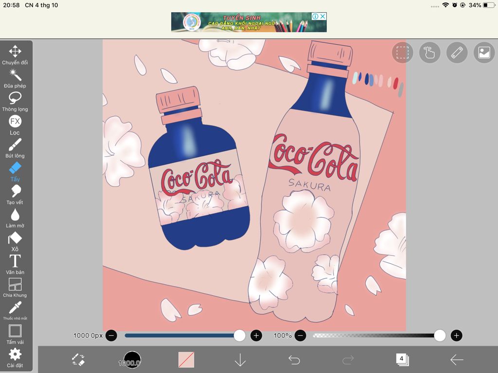This screenshot has height=373, width=498.
Task: Increase brush thickness with plus button
Action: (256, 335)
